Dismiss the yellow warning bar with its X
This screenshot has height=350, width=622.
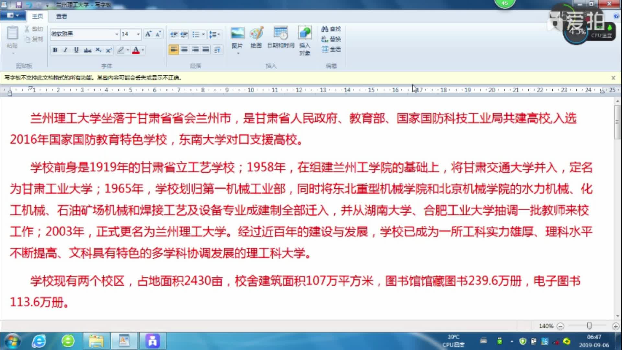tap(613, 78)
